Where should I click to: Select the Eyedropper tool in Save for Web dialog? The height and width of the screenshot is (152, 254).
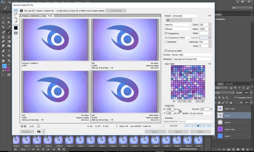(x=16, y=22)
